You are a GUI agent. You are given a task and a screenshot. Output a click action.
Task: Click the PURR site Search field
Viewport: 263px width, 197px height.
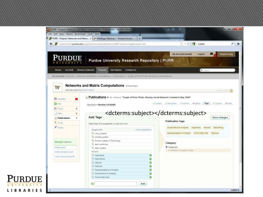click(217, 70)
